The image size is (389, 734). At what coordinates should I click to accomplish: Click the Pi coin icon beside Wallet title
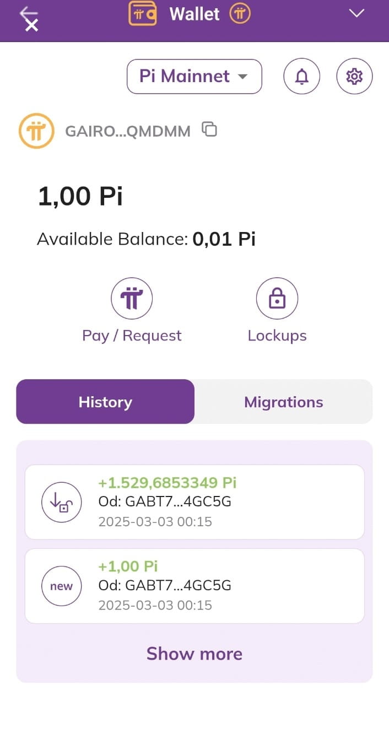coord(240,13)
